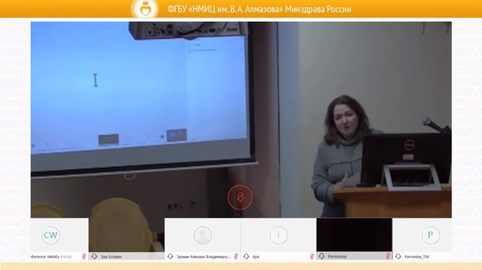Click the default avatar of Эрман Михаил
482x270 pixels.
coord(203,235)
